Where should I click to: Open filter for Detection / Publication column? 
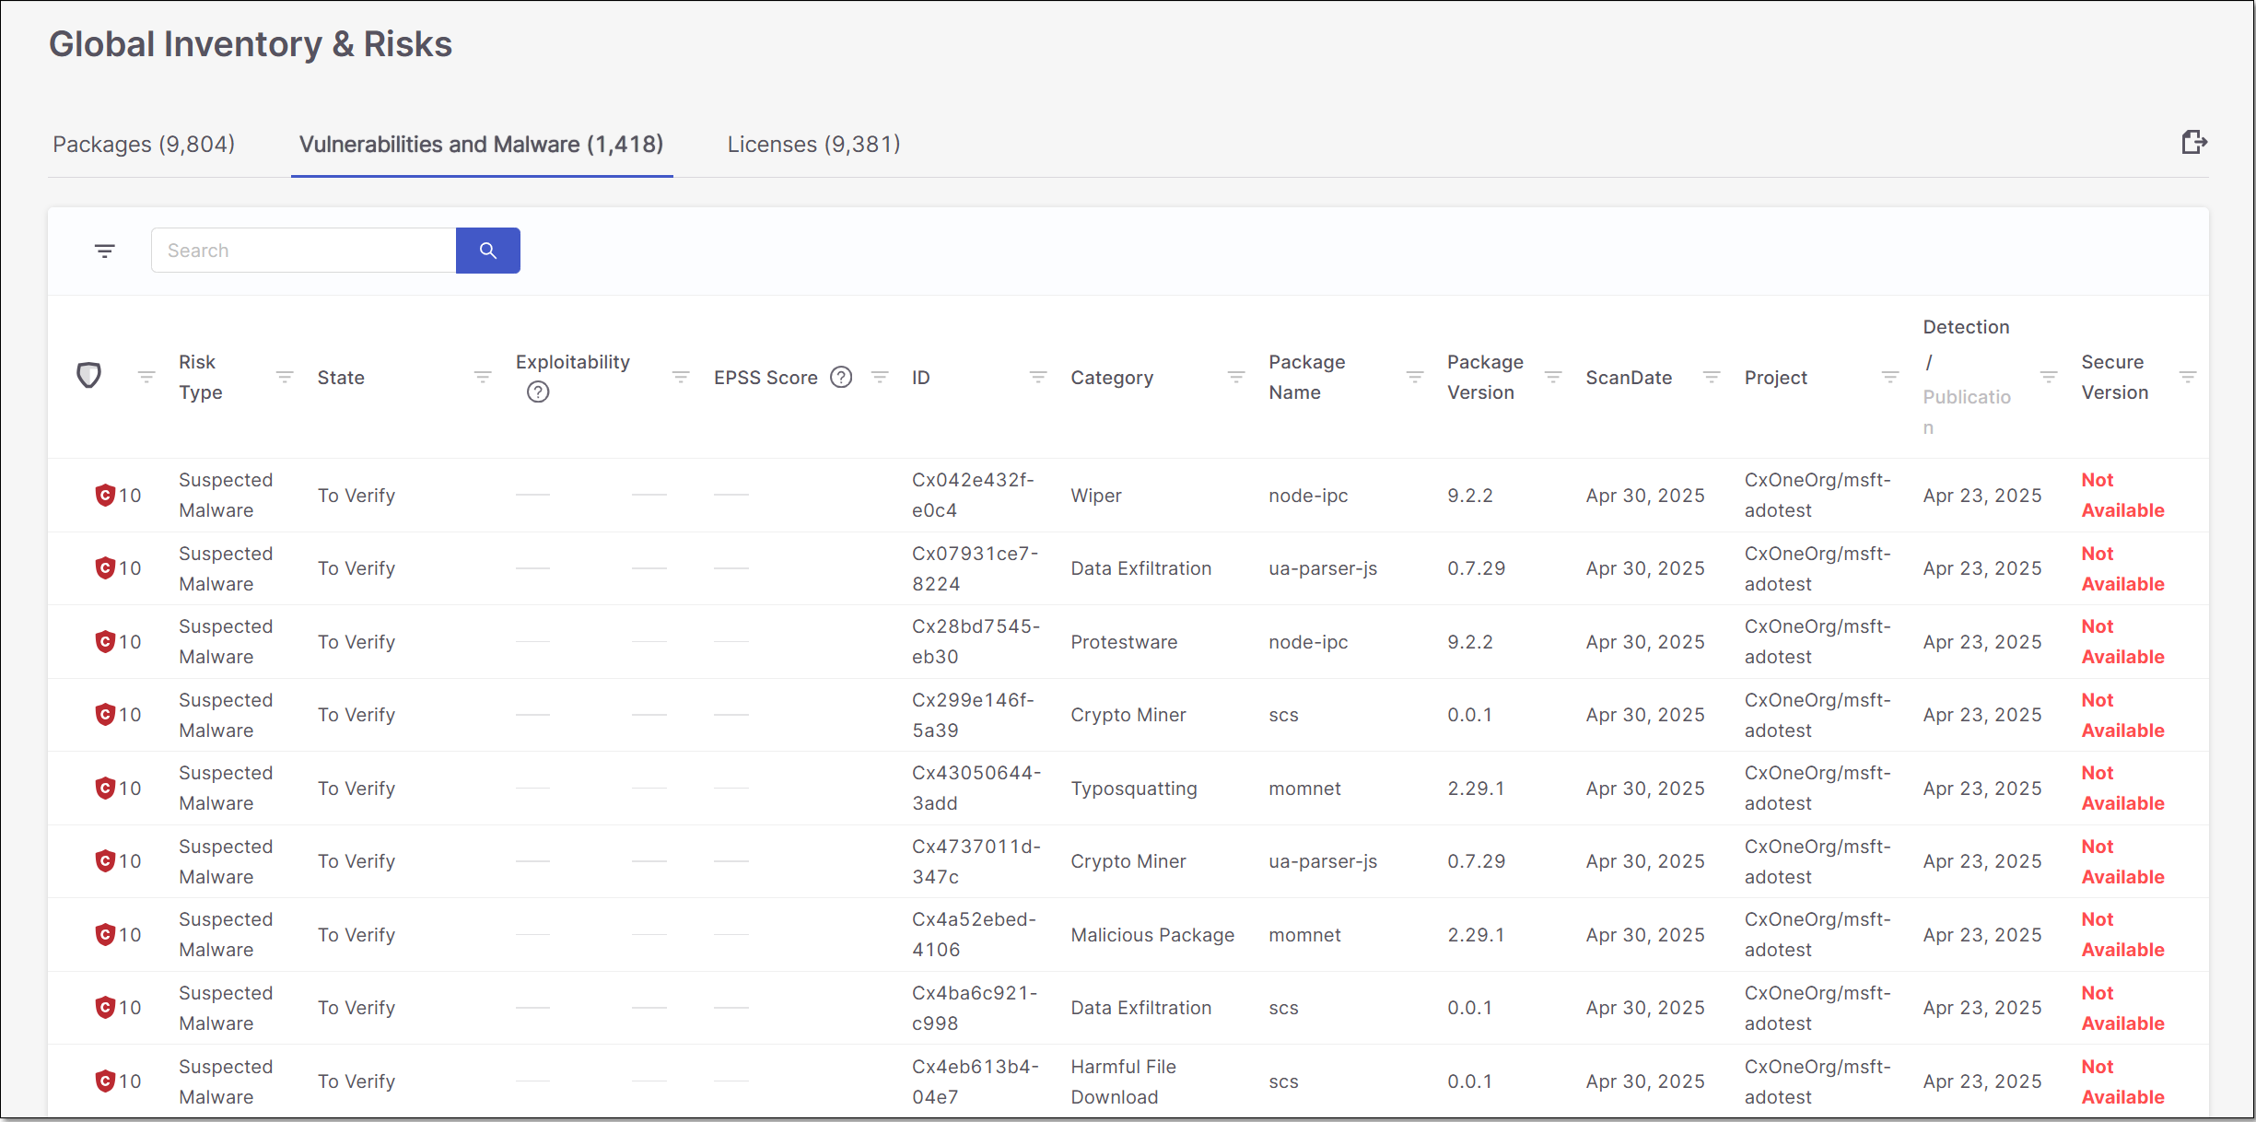click(x=2049, y=377)
